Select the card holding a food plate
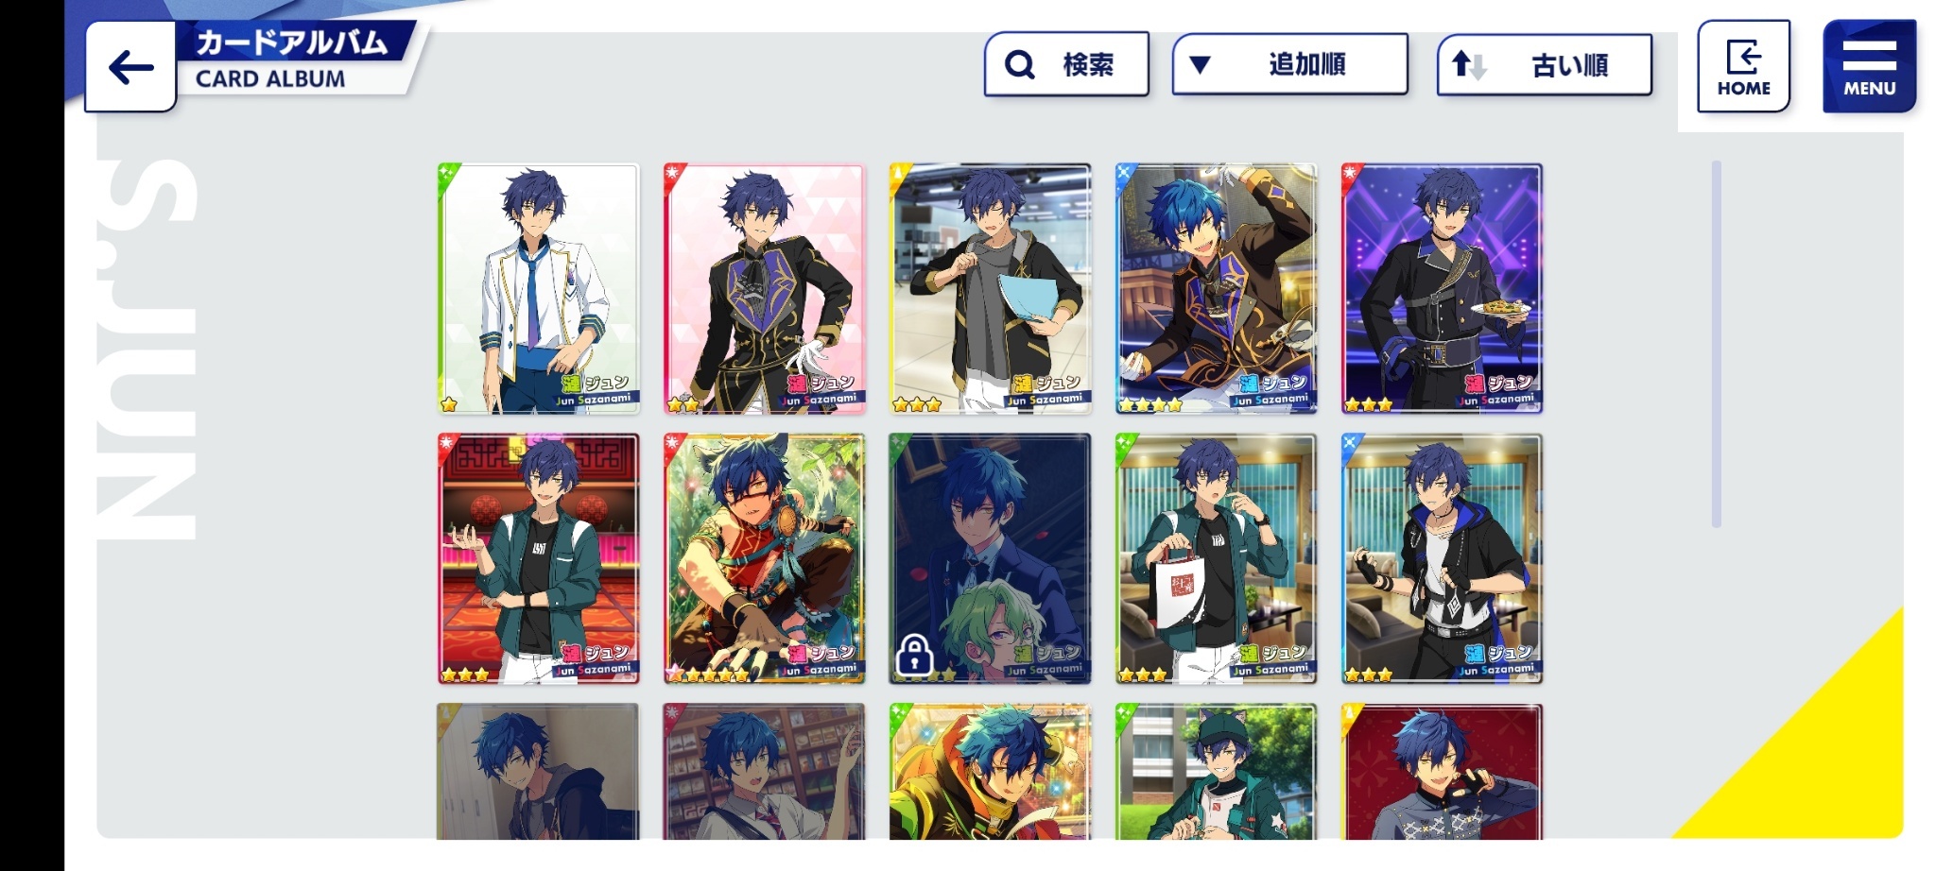 tap(1442, 288)
